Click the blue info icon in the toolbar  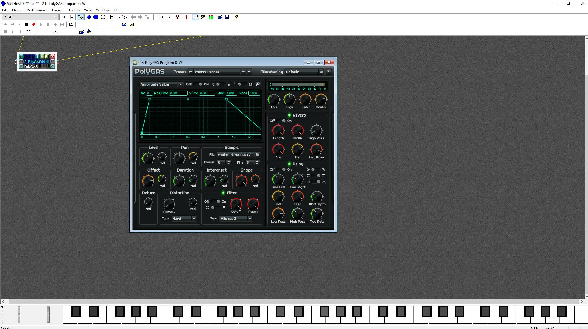[x=96, y=17]
